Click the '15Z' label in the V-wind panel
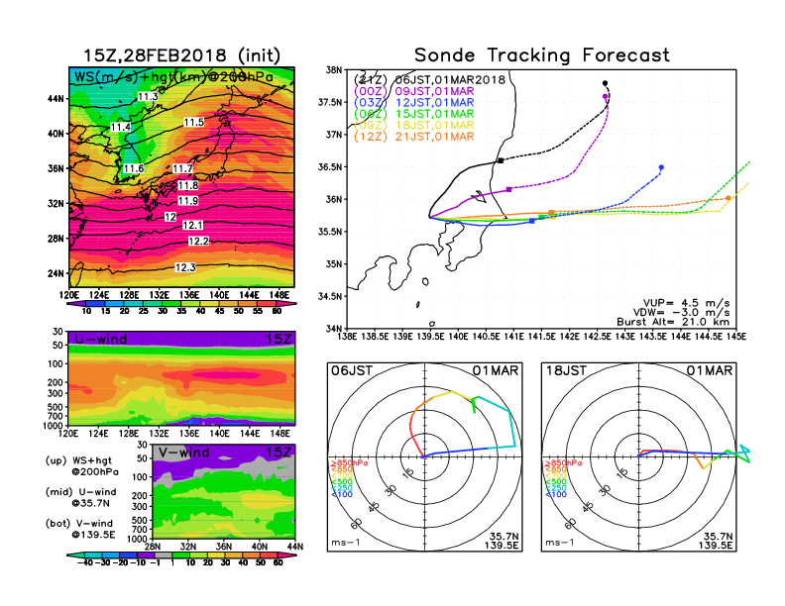The image size is (785, 606). click(279, 453)
